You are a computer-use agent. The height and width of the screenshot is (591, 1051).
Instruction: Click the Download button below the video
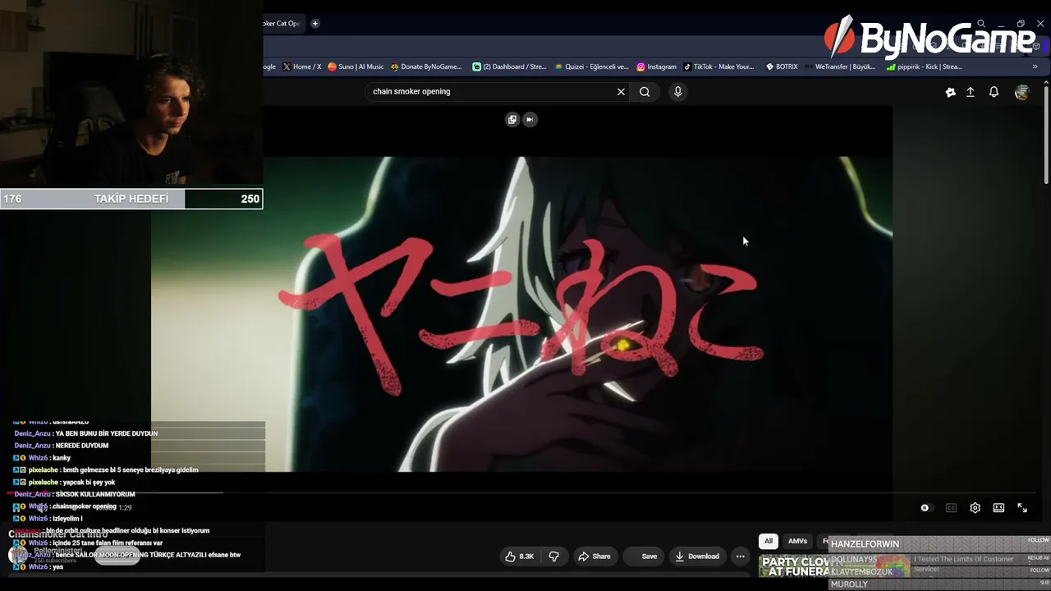[698, 557]
